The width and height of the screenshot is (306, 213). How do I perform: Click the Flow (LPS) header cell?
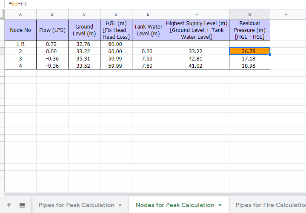pos(52,30)
